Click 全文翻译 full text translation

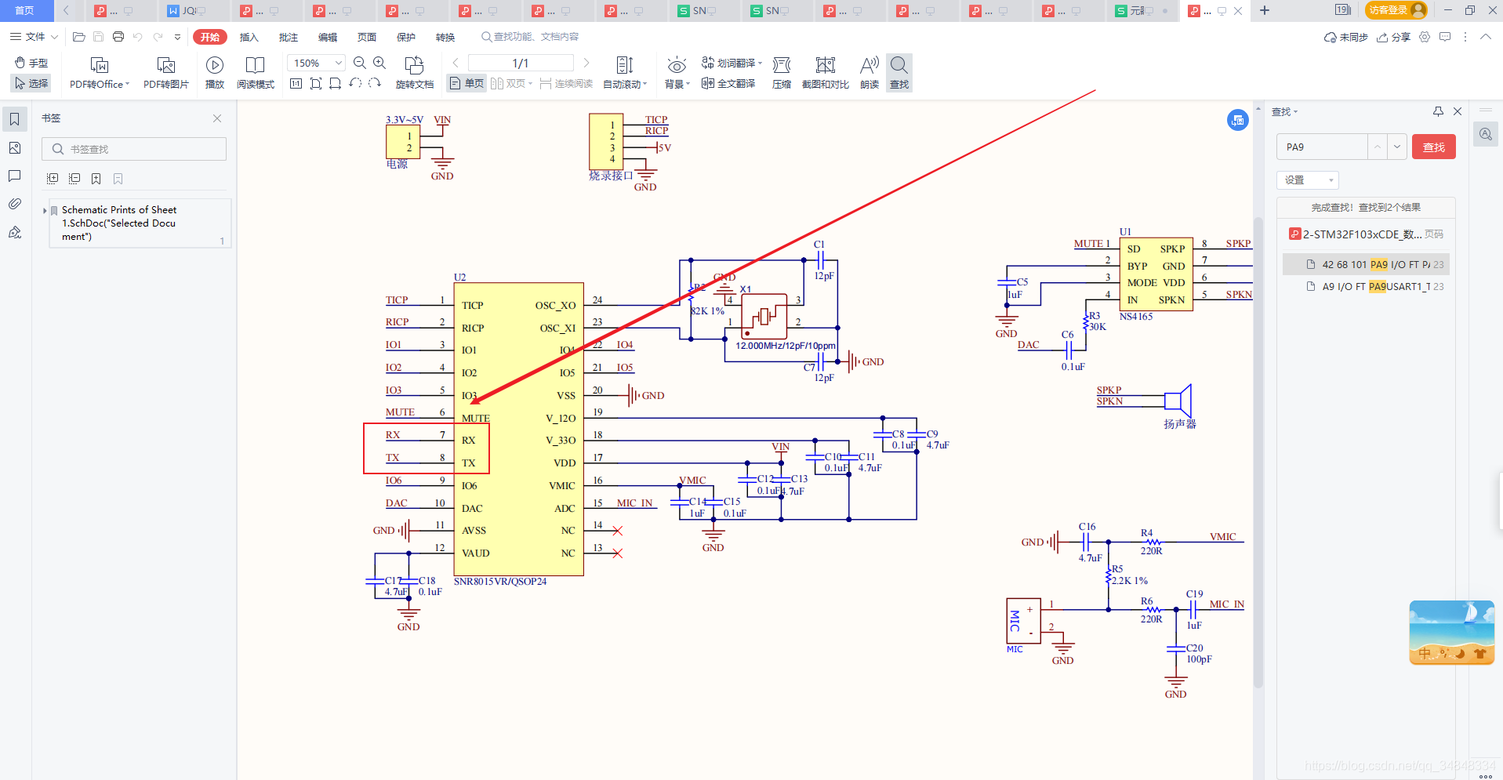tap(728, 83)
